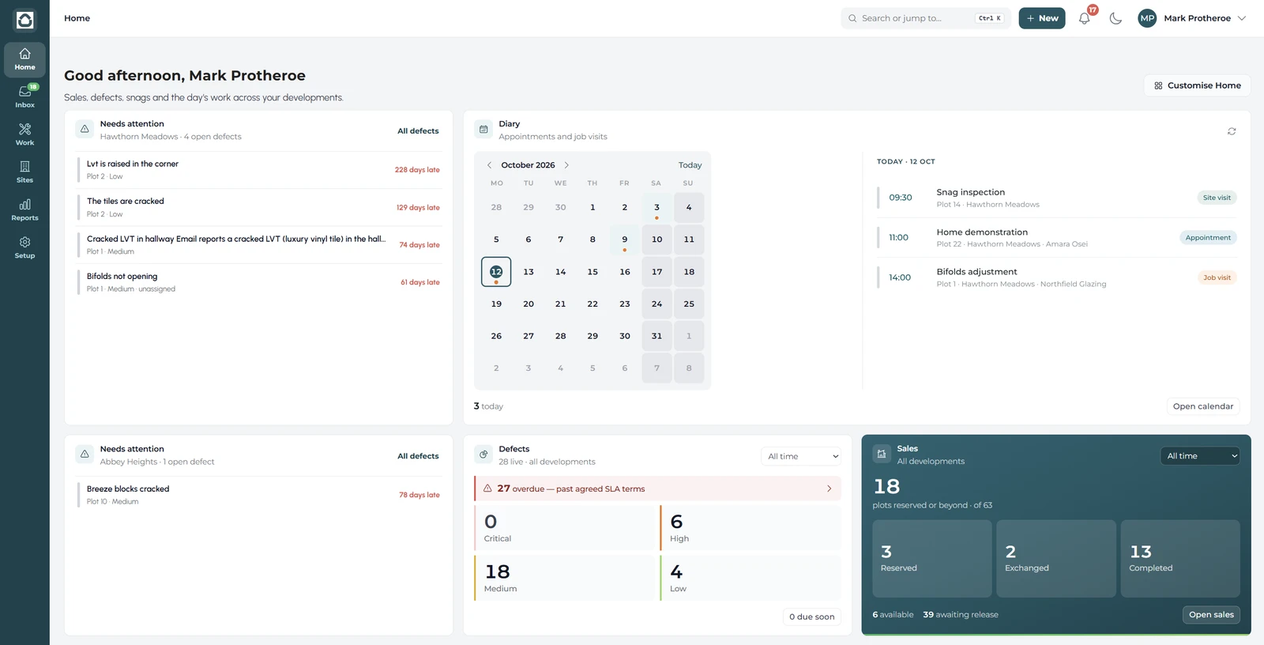1264x645 pixels.
Task: Open the Inbox in the sidebar
Action: pos(24,96)
